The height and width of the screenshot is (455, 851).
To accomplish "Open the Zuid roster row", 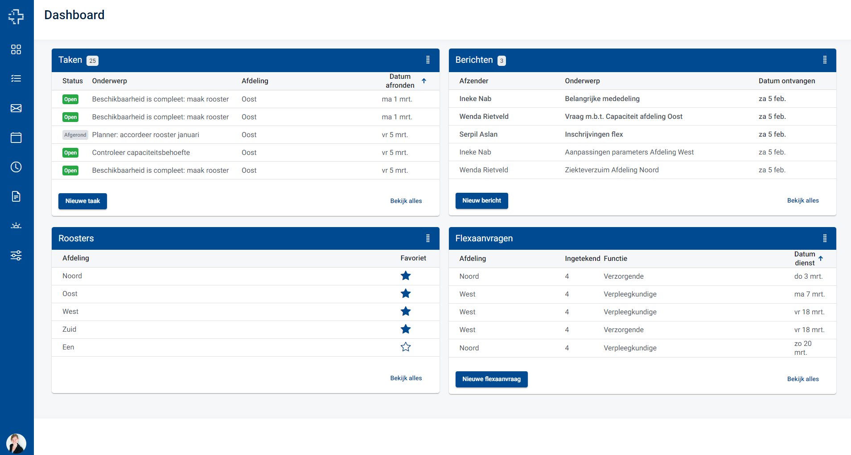I will pos(246,329).
